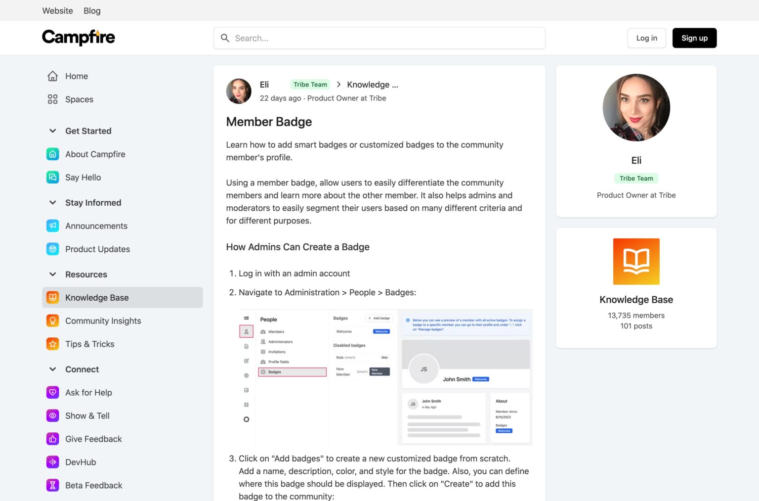
Task: Select the Say Hello chat icon
Action: click(53, 177)
